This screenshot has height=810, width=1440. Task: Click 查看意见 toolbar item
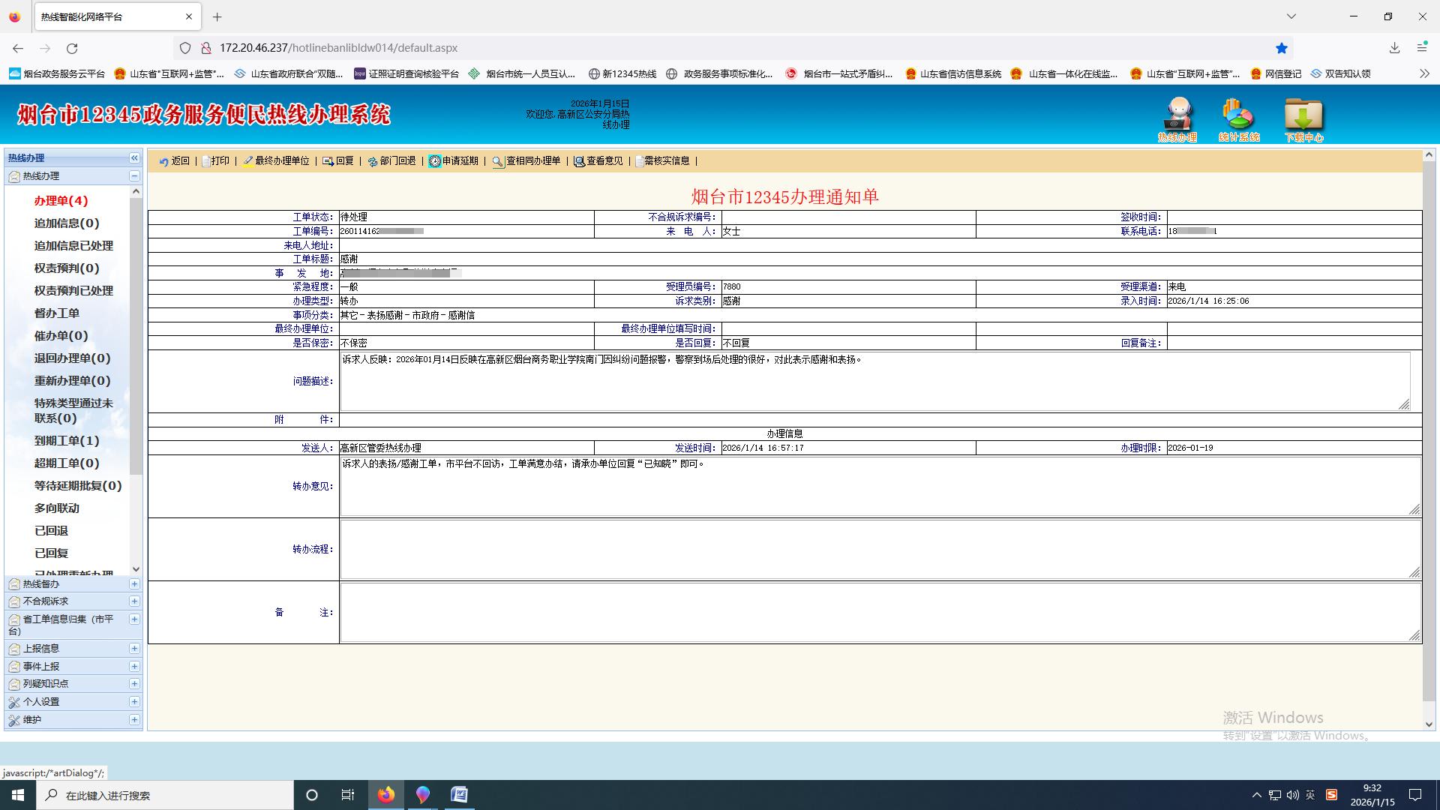[598, 161]
